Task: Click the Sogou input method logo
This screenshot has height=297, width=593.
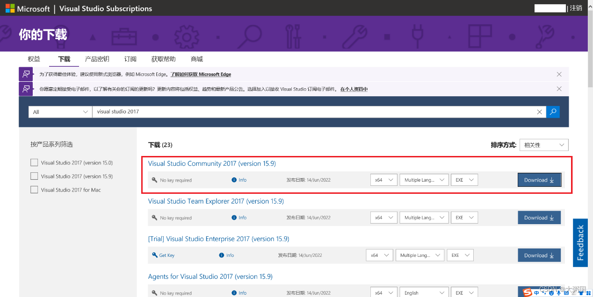Action: click(x=528, y=292)
